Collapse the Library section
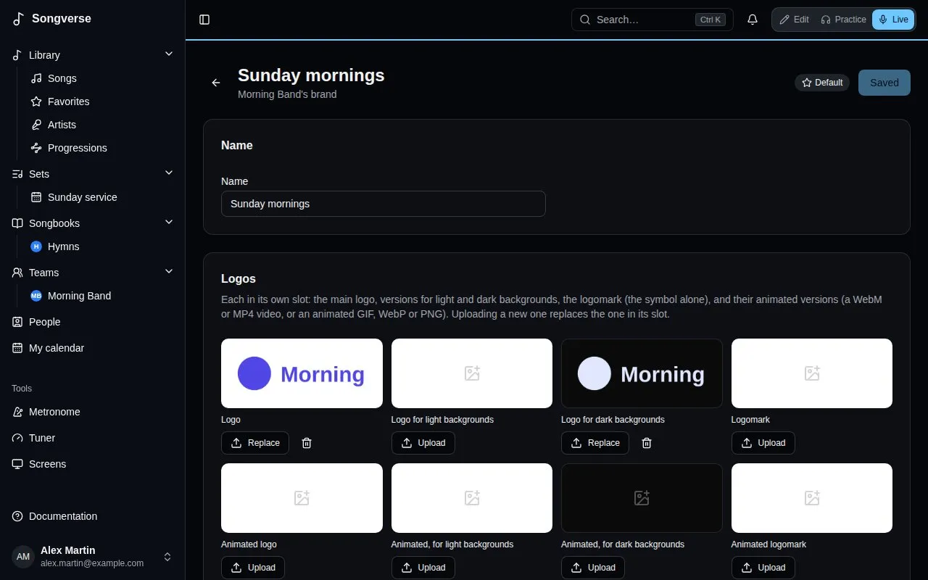This screenshot has width=928, height=580. click(169, 54)
